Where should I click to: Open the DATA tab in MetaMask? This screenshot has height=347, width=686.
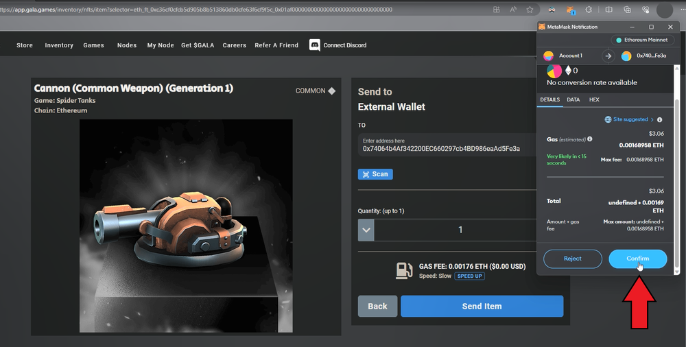[x=573, y=99]
